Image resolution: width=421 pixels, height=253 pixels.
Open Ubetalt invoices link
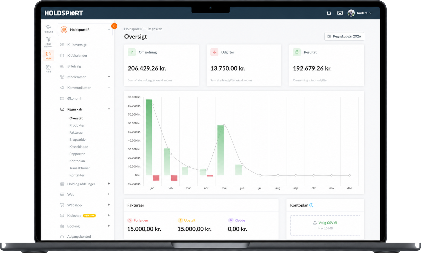click(x=190, y=220)
